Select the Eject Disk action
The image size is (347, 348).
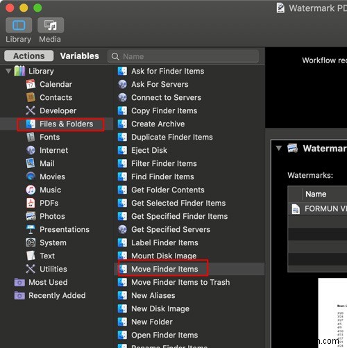click(149, 150)
